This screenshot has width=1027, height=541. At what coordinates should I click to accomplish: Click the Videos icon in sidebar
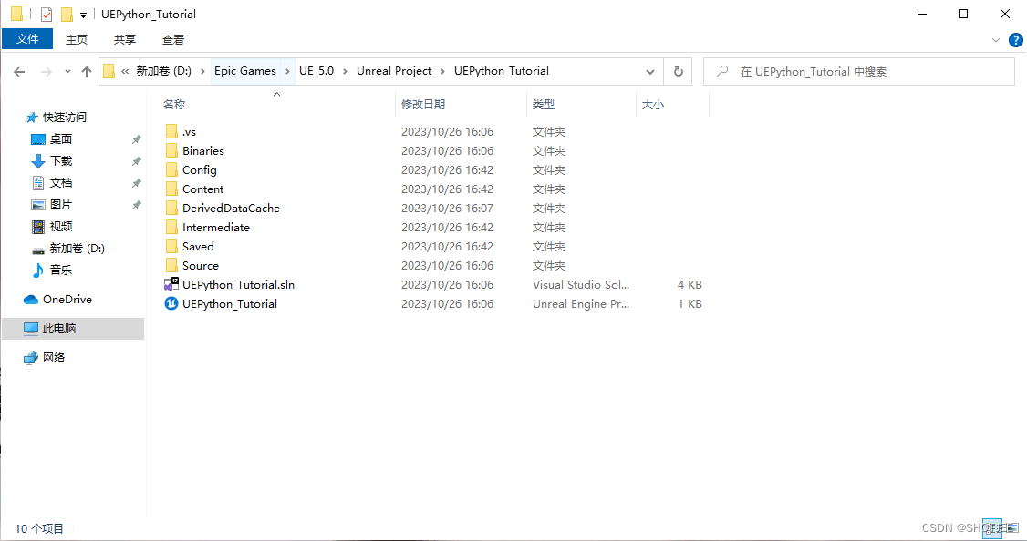click(x=38, y=227)
